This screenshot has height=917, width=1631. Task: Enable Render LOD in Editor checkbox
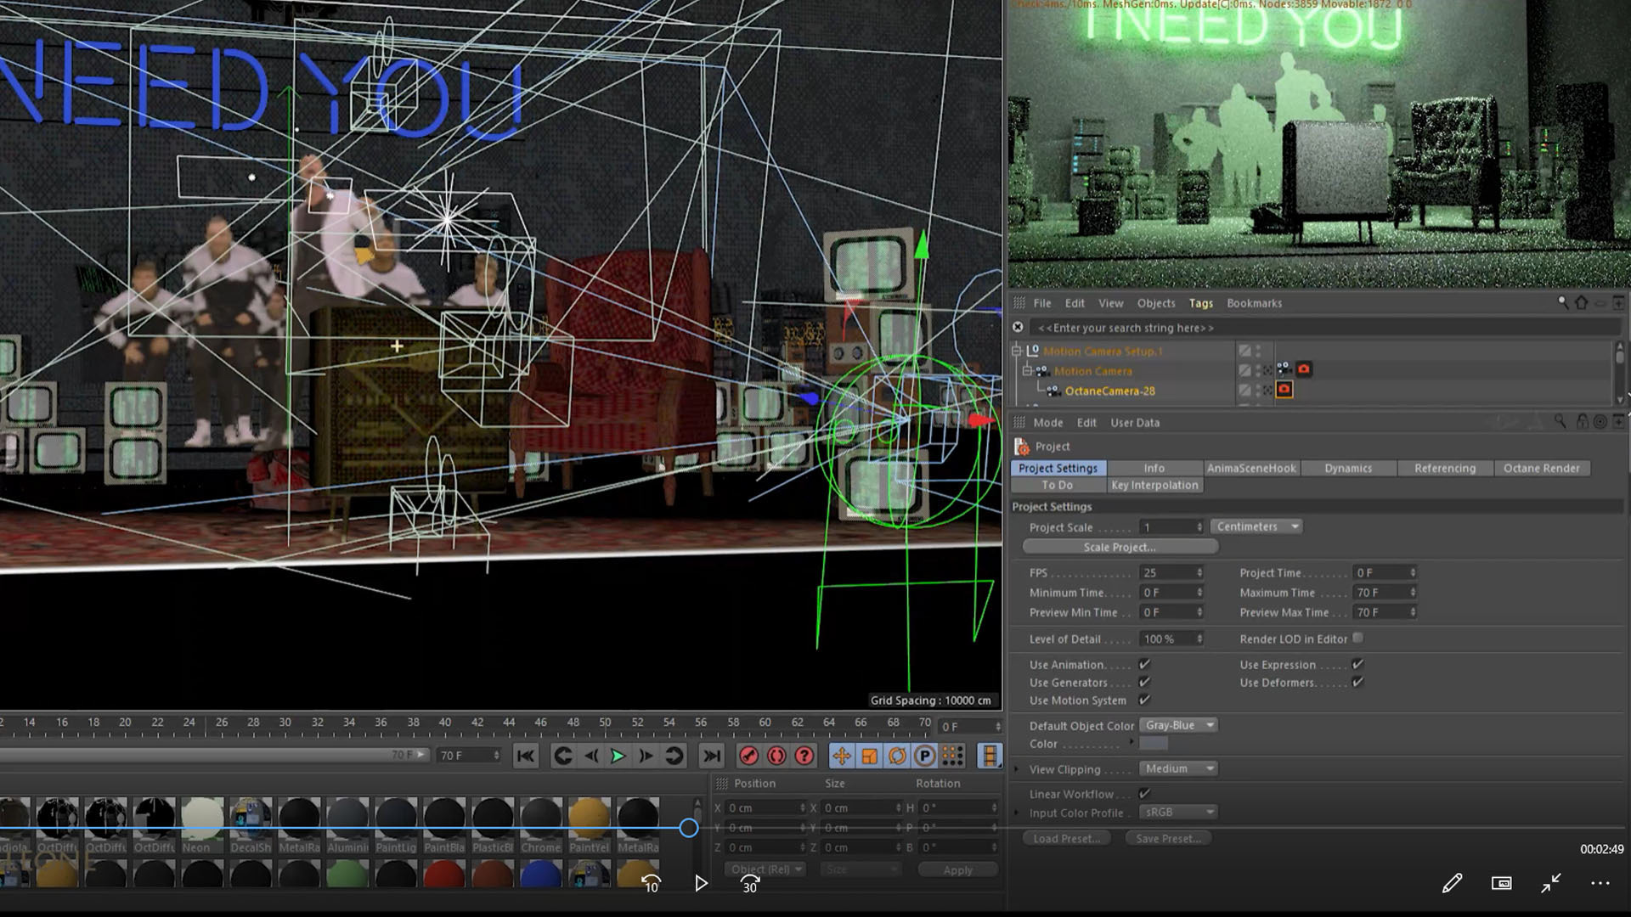click(1357, 638)
